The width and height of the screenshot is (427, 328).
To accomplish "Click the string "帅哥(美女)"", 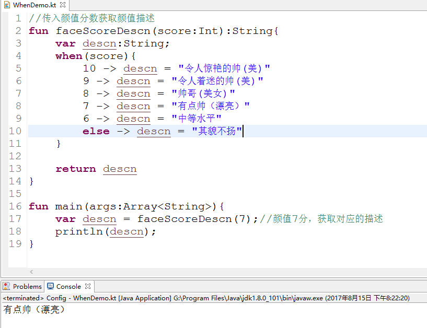I will tap(203, 93).
